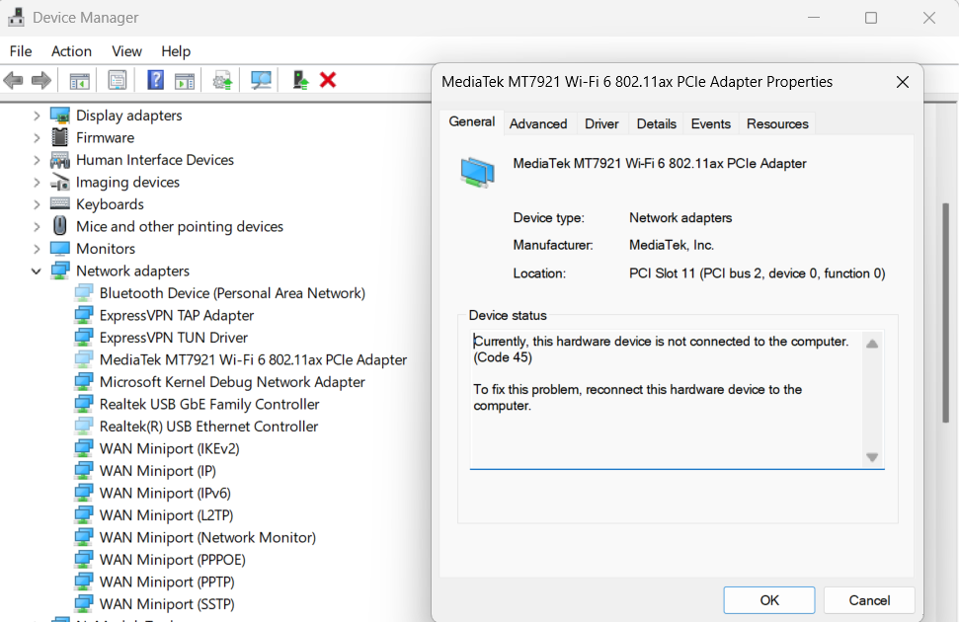Select Realtek USB GbE Family Controller

point(209,404)
